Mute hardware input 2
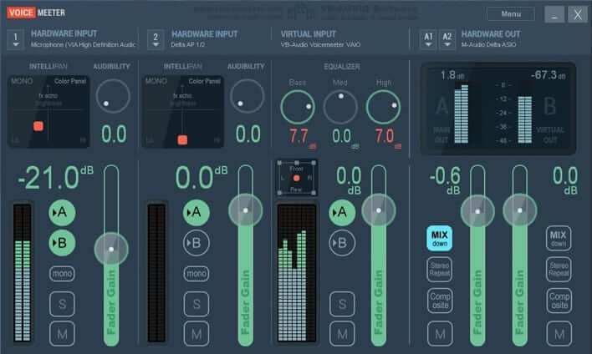The width and height of the screenshot is (592, 354). point(196,334)
